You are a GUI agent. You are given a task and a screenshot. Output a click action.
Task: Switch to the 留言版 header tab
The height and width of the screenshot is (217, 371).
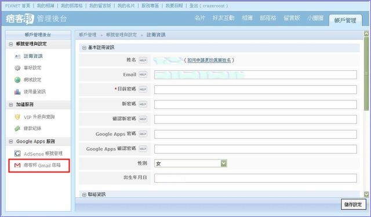tap(292, 18)
